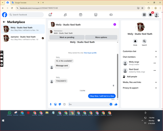163x131 pixels.
Task: Expand Media, files and links section
Action: [140, 82]
